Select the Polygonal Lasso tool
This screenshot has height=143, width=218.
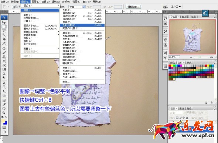tap(4, 31)
